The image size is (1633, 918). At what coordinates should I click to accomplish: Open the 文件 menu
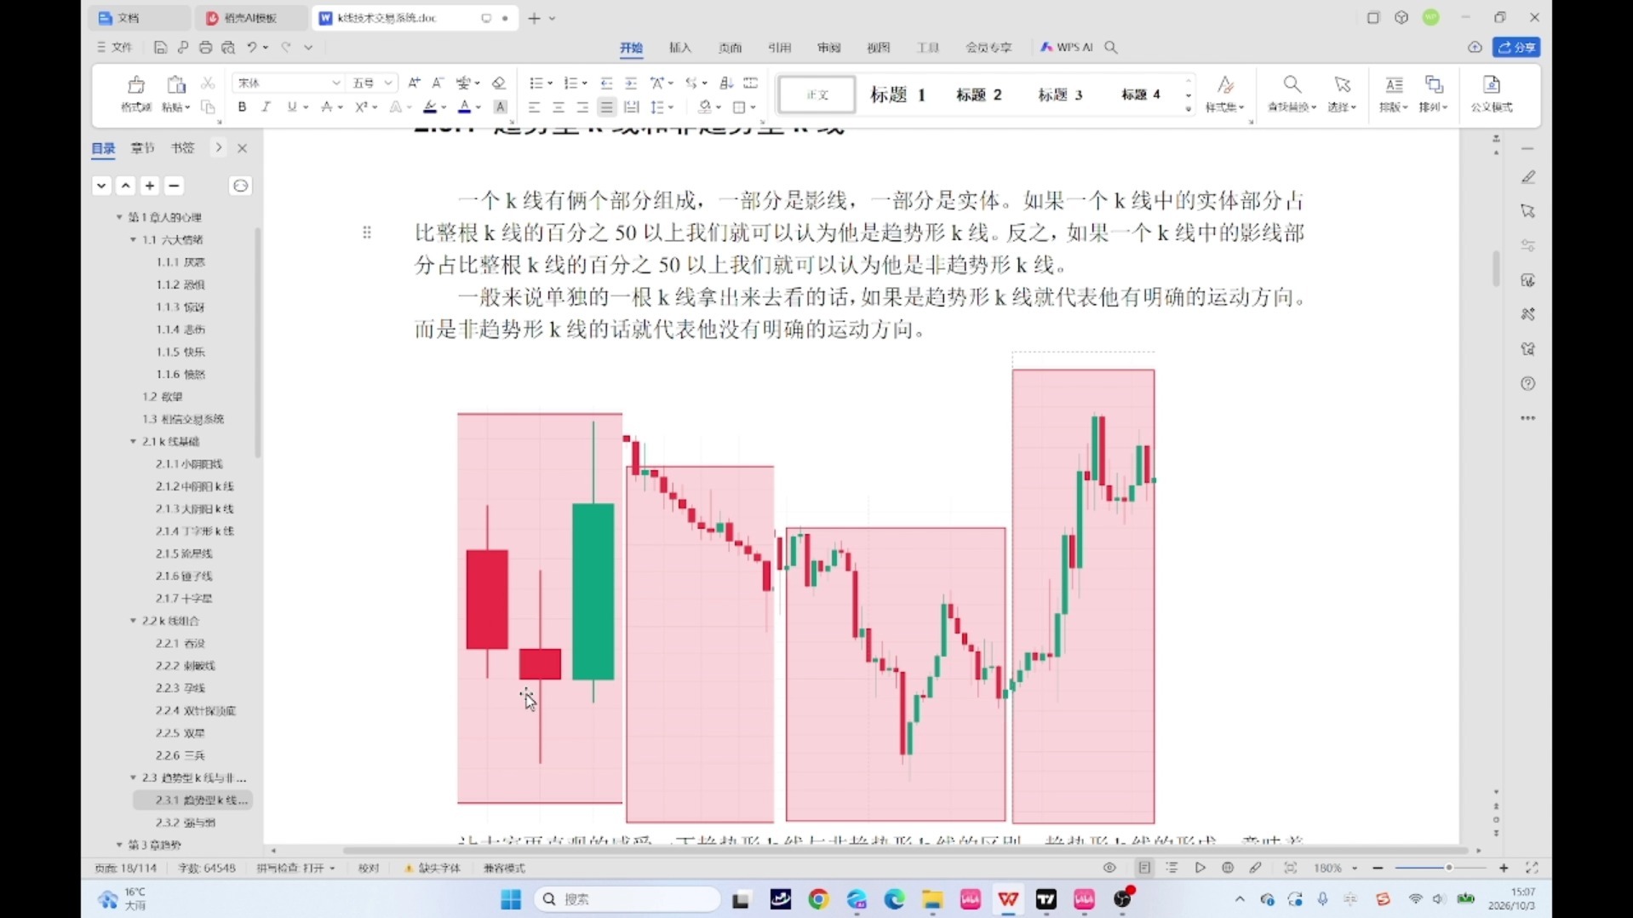click(114, 48)
